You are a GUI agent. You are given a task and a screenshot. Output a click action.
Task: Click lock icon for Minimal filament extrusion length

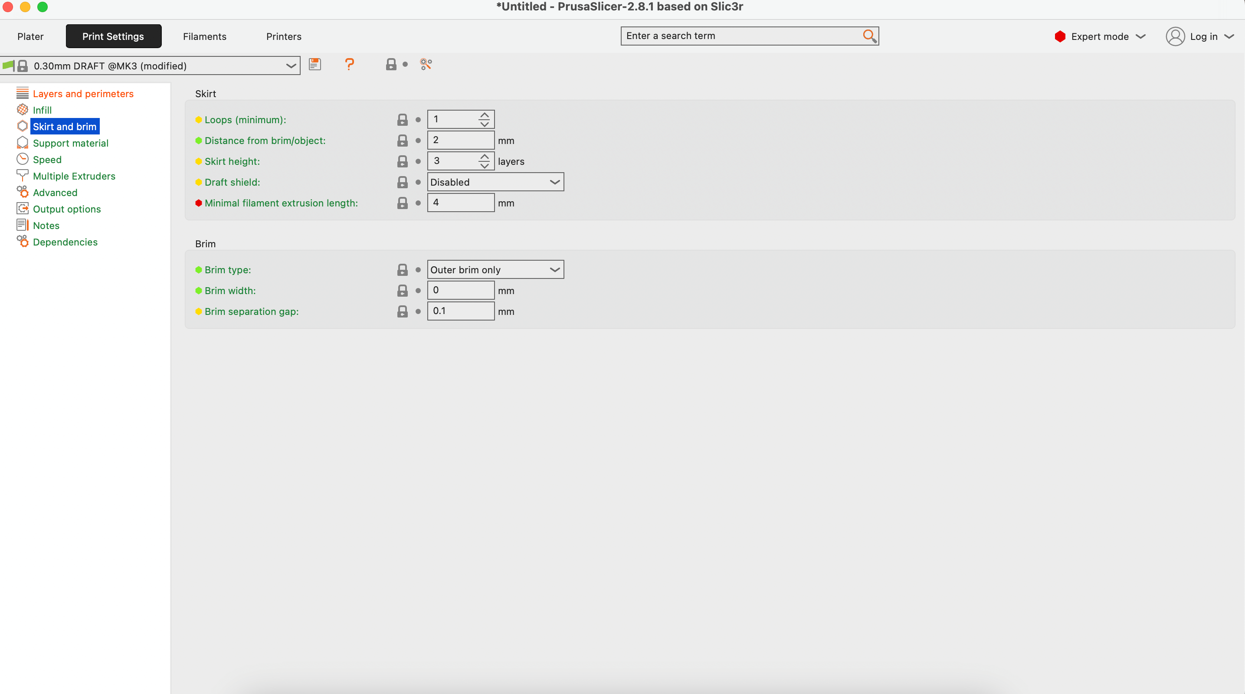point(402,203)
